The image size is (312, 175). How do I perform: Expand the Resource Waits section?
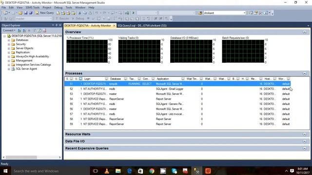pos(304,134)
